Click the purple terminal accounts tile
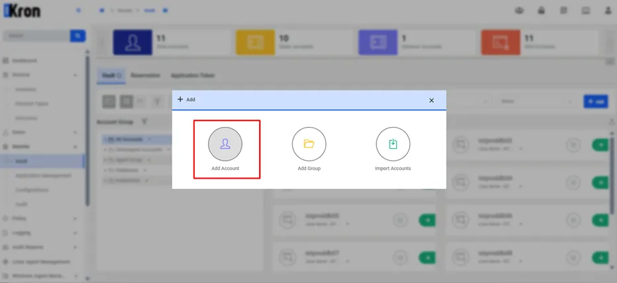617x283 pixels. pos(378,42)
